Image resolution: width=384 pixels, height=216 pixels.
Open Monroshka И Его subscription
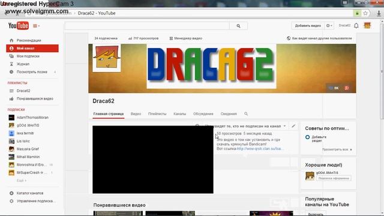point(32,165)
